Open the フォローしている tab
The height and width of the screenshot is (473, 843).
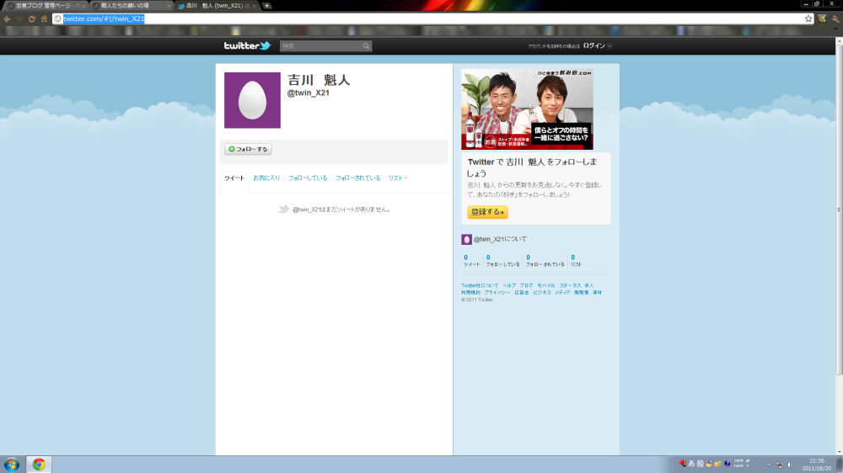pyautogui.click(x=308, y=178)
